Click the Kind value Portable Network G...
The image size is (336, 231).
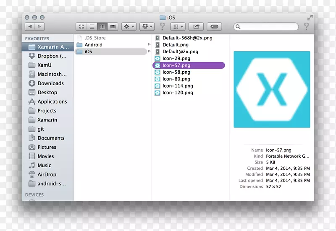[x=288, y=156]
